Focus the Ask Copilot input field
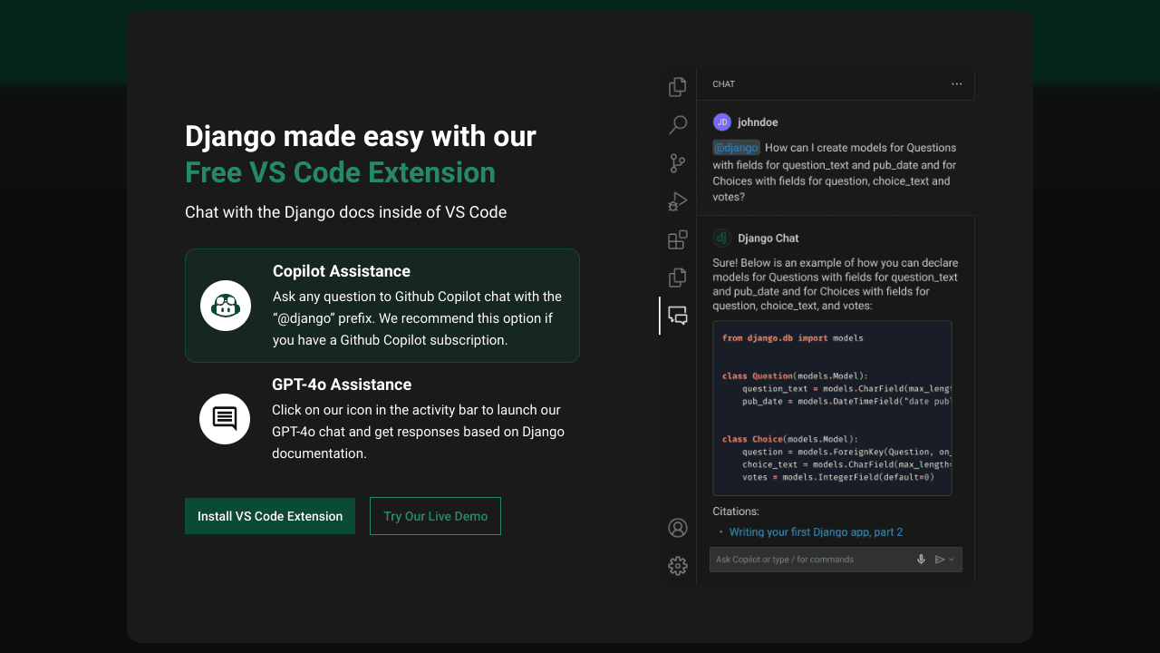This screenshot has width=1160, height=653. coord(811,560)
